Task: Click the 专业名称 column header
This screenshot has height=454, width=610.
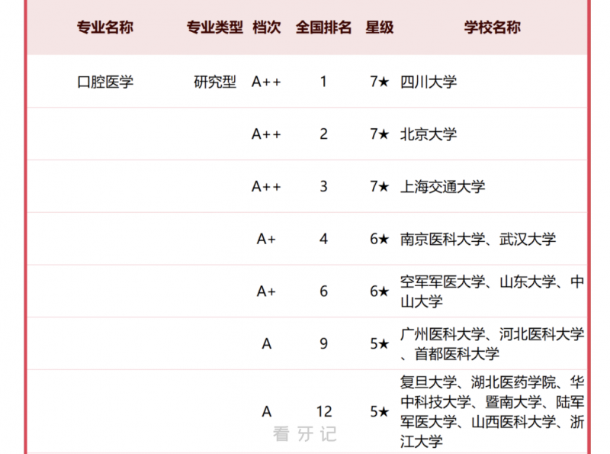Action: pos(105,27)
